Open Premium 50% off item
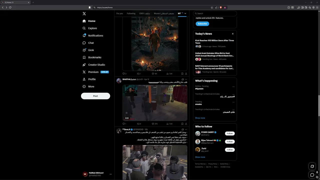 click(x=95, y=72)
